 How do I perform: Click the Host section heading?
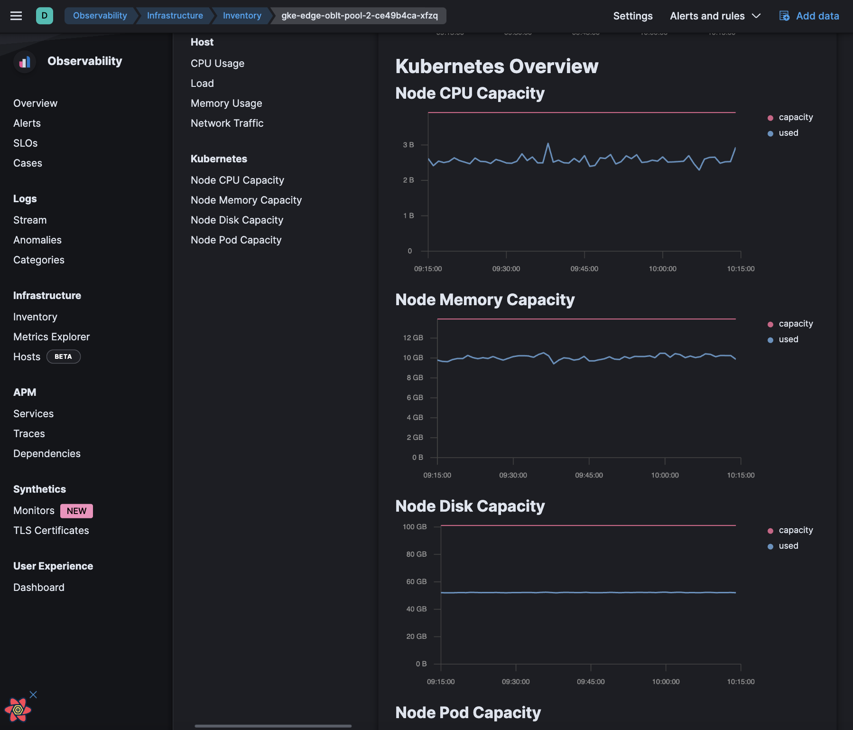coord(202,42)
